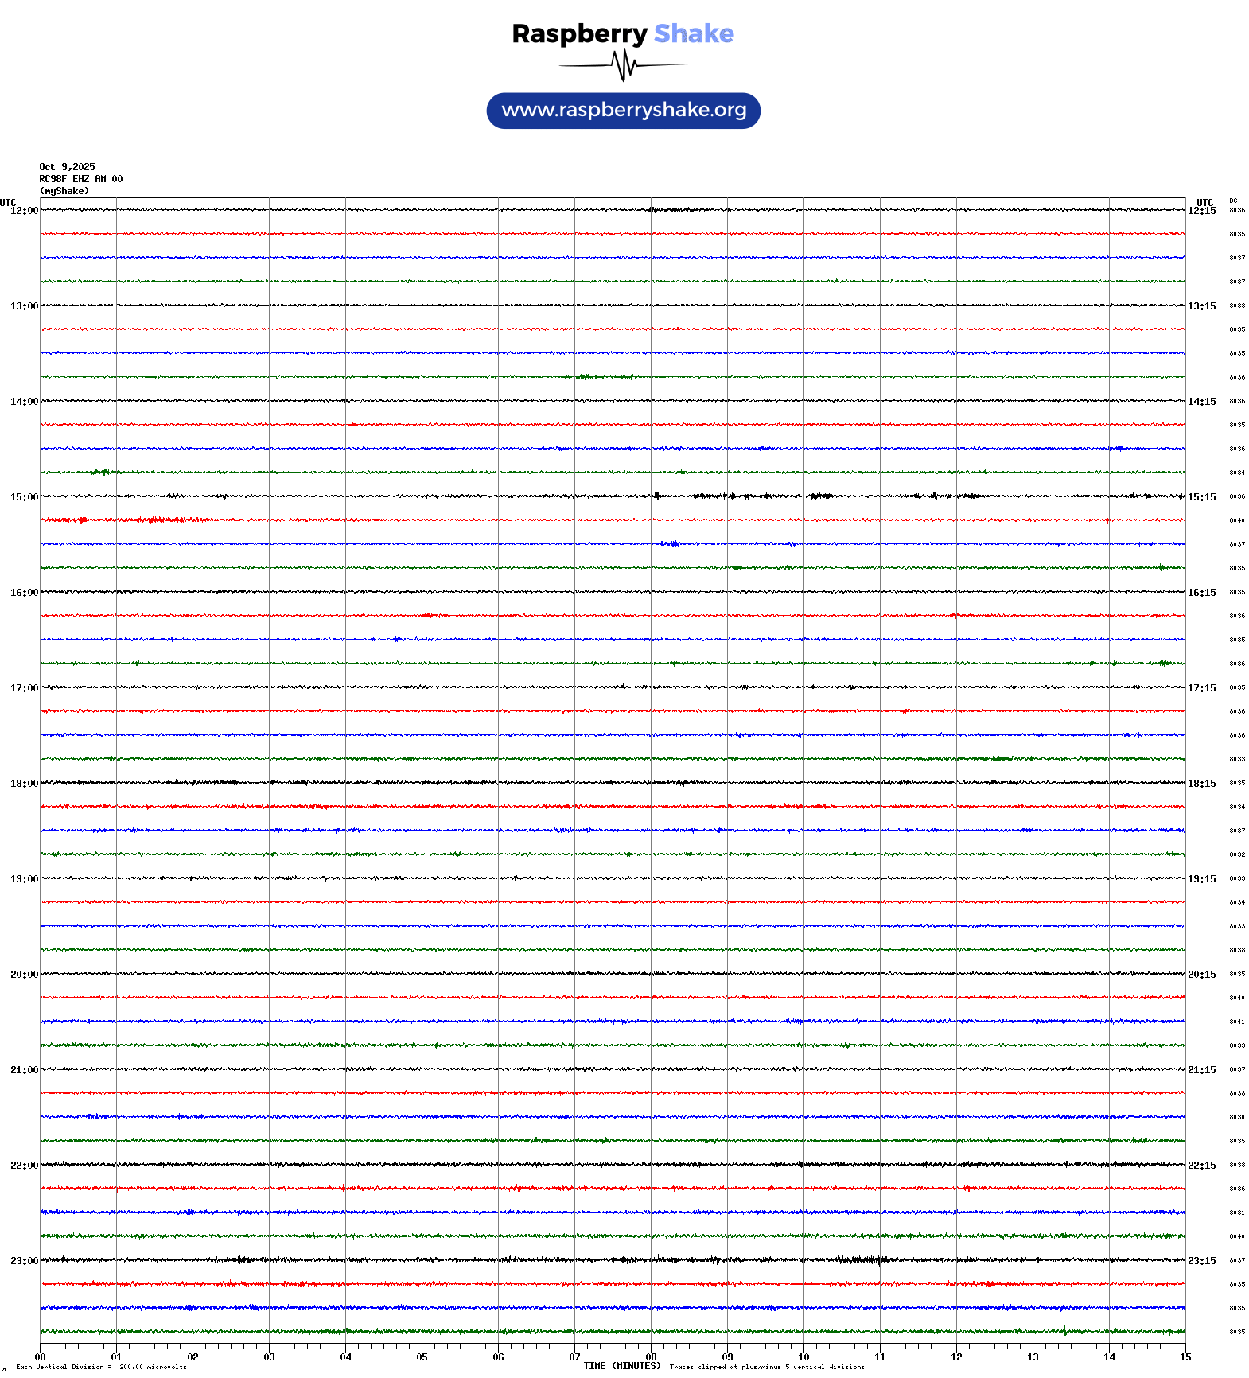1249x1378 pixels.
Task: Click the TIME (MINUTES) axis title
Action: click(622, 1366)
